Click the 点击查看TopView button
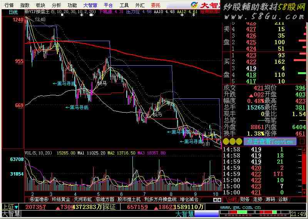This screenshot has width=308, height=219. click(270, 141)
